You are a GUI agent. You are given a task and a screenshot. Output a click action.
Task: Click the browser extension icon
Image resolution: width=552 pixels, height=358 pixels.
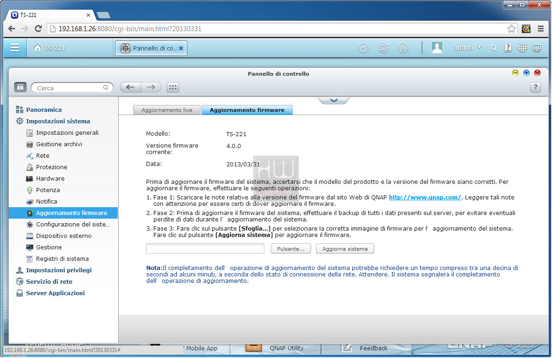click(526, 29)
